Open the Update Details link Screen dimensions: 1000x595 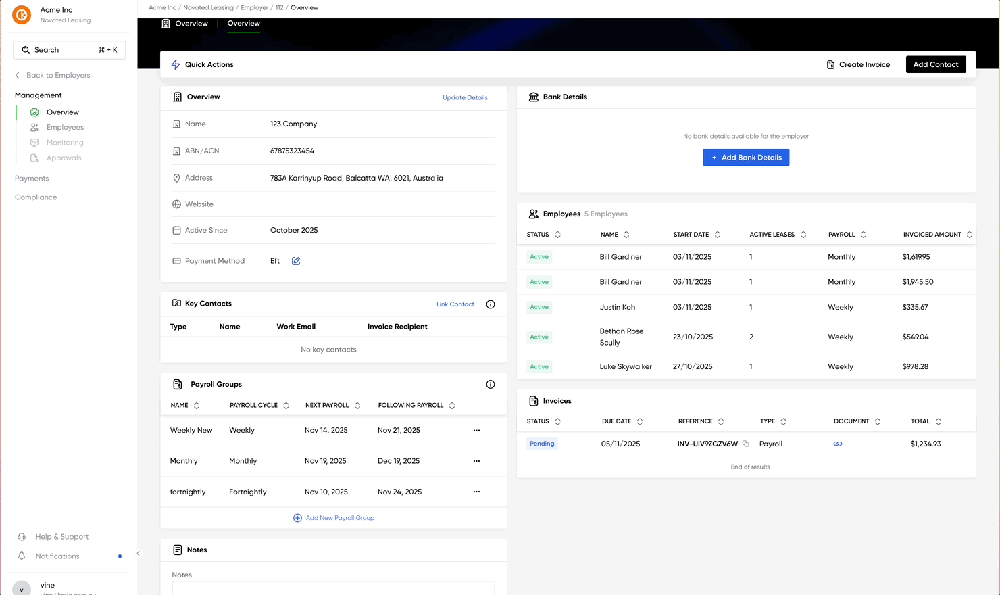click(465, 97)
